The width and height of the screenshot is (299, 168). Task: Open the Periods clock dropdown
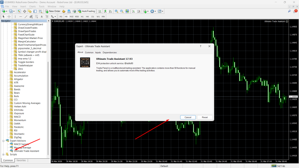[153, 11]
